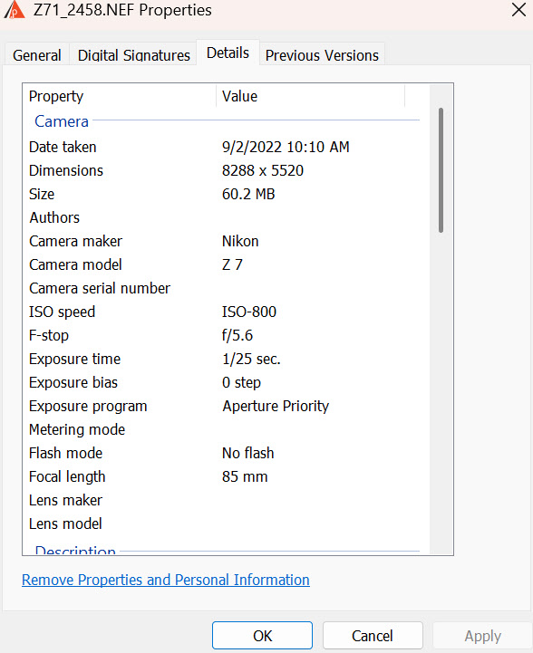Select the Exposure bias label
533x653 pixels.
(x=73, y=382)
